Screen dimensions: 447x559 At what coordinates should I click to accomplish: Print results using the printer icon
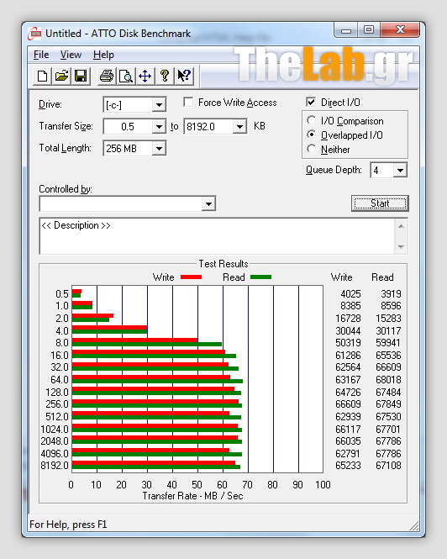tap(107, 76)
